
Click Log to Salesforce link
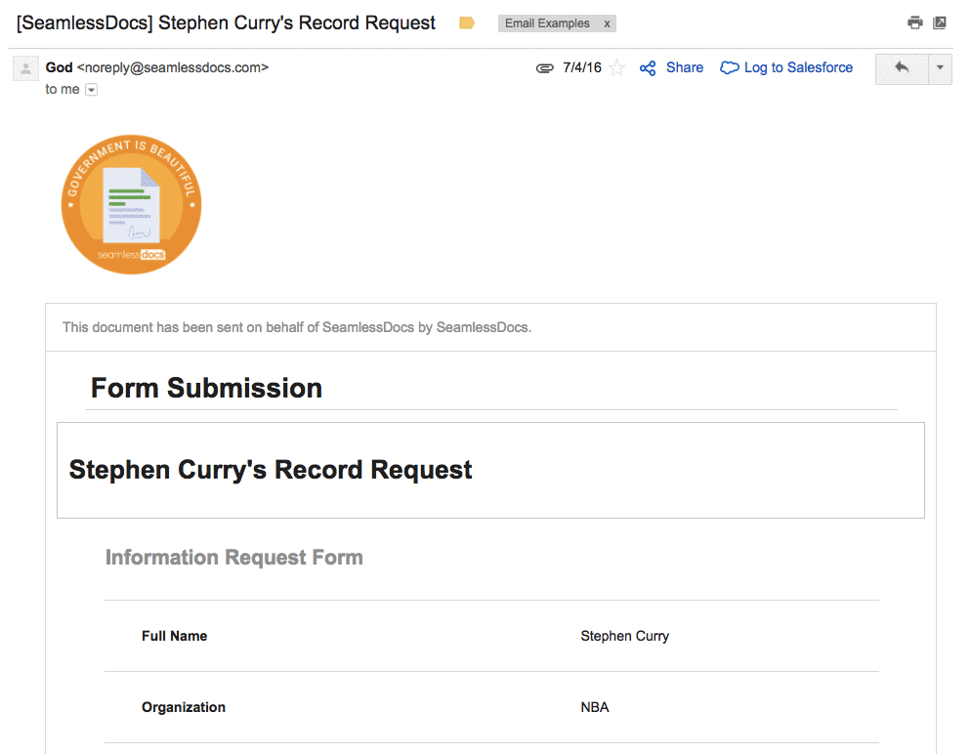(798, 67)
